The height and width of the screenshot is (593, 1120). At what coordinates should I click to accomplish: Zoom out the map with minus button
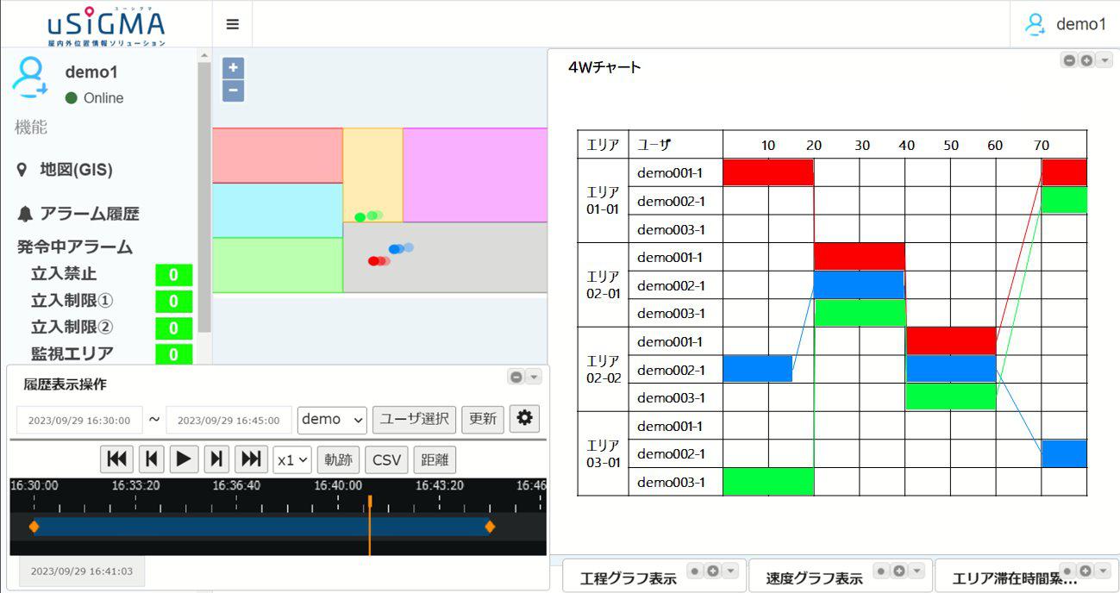click(234, 91)
